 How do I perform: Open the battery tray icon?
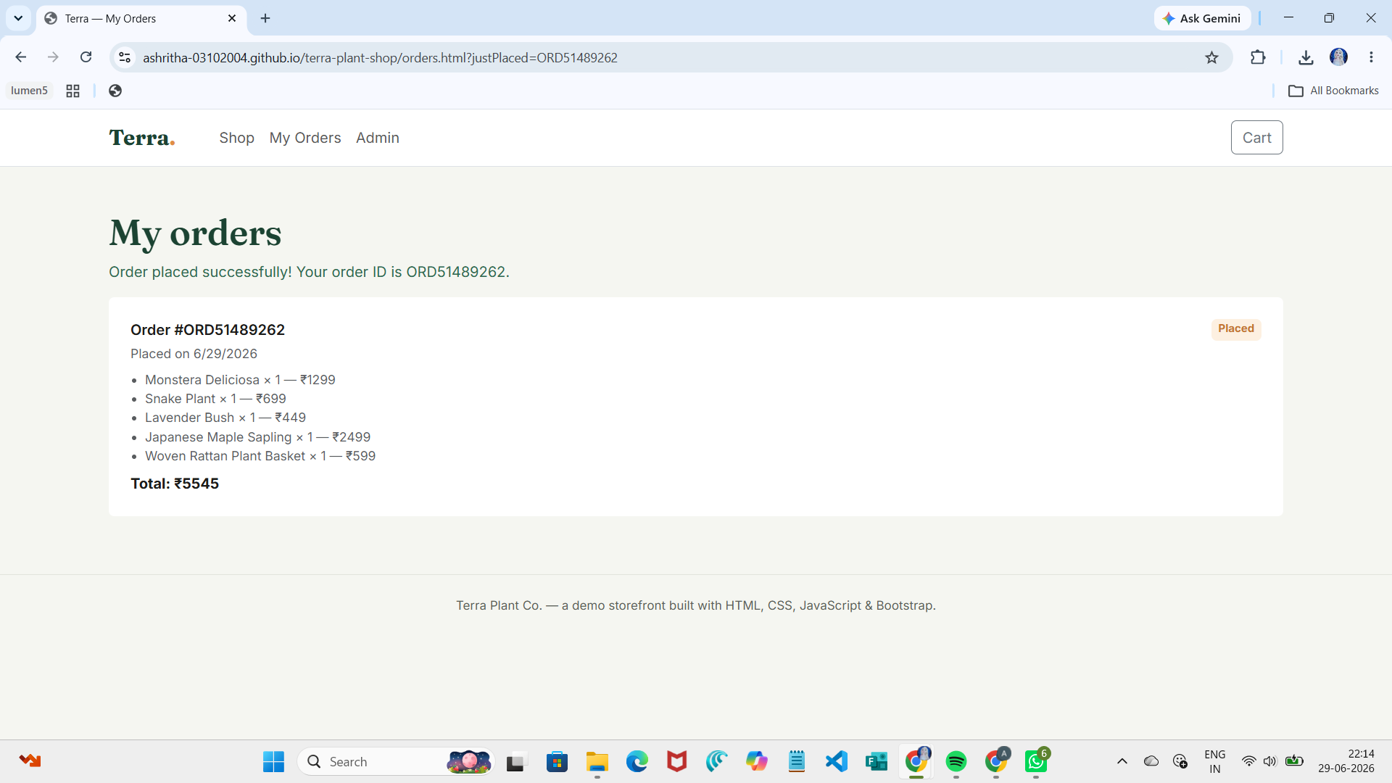[x=1294, y=761]
